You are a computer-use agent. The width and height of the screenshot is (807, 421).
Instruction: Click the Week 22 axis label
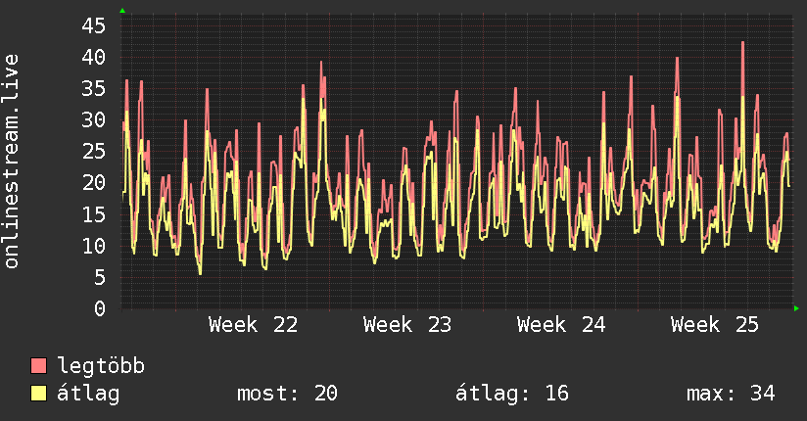click(254, 325)
